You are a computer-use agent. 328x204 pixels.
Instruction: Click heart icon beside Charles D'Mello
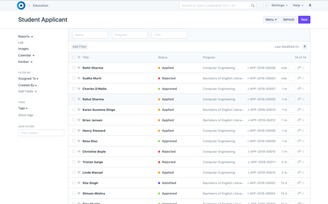pyautogui.click(x=79, y=89)
